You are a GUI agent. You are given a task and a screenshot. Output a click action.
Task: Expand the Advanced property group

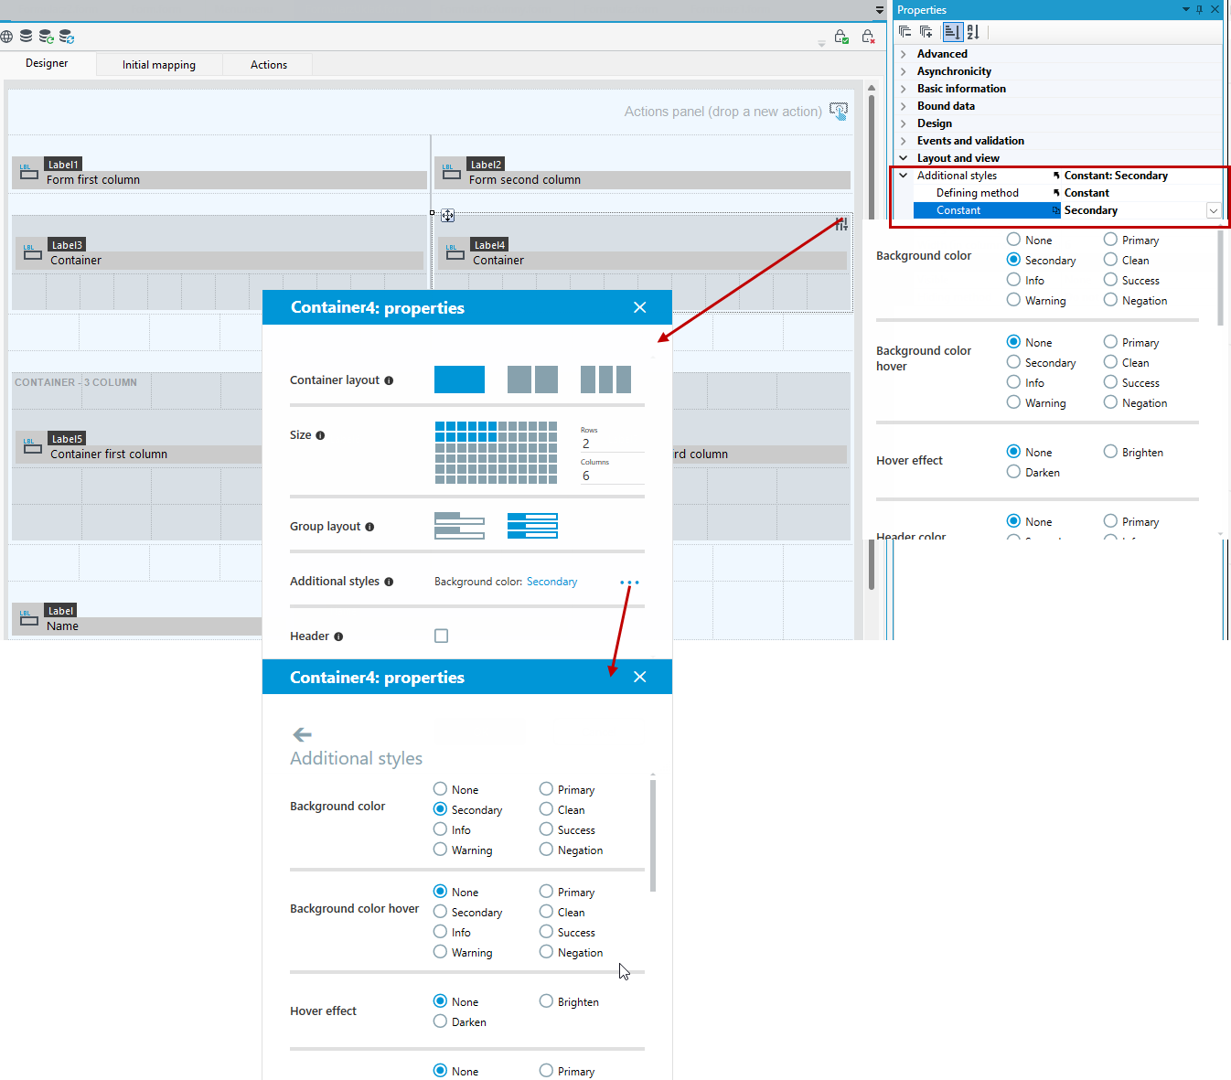click(x=904, y=54)
